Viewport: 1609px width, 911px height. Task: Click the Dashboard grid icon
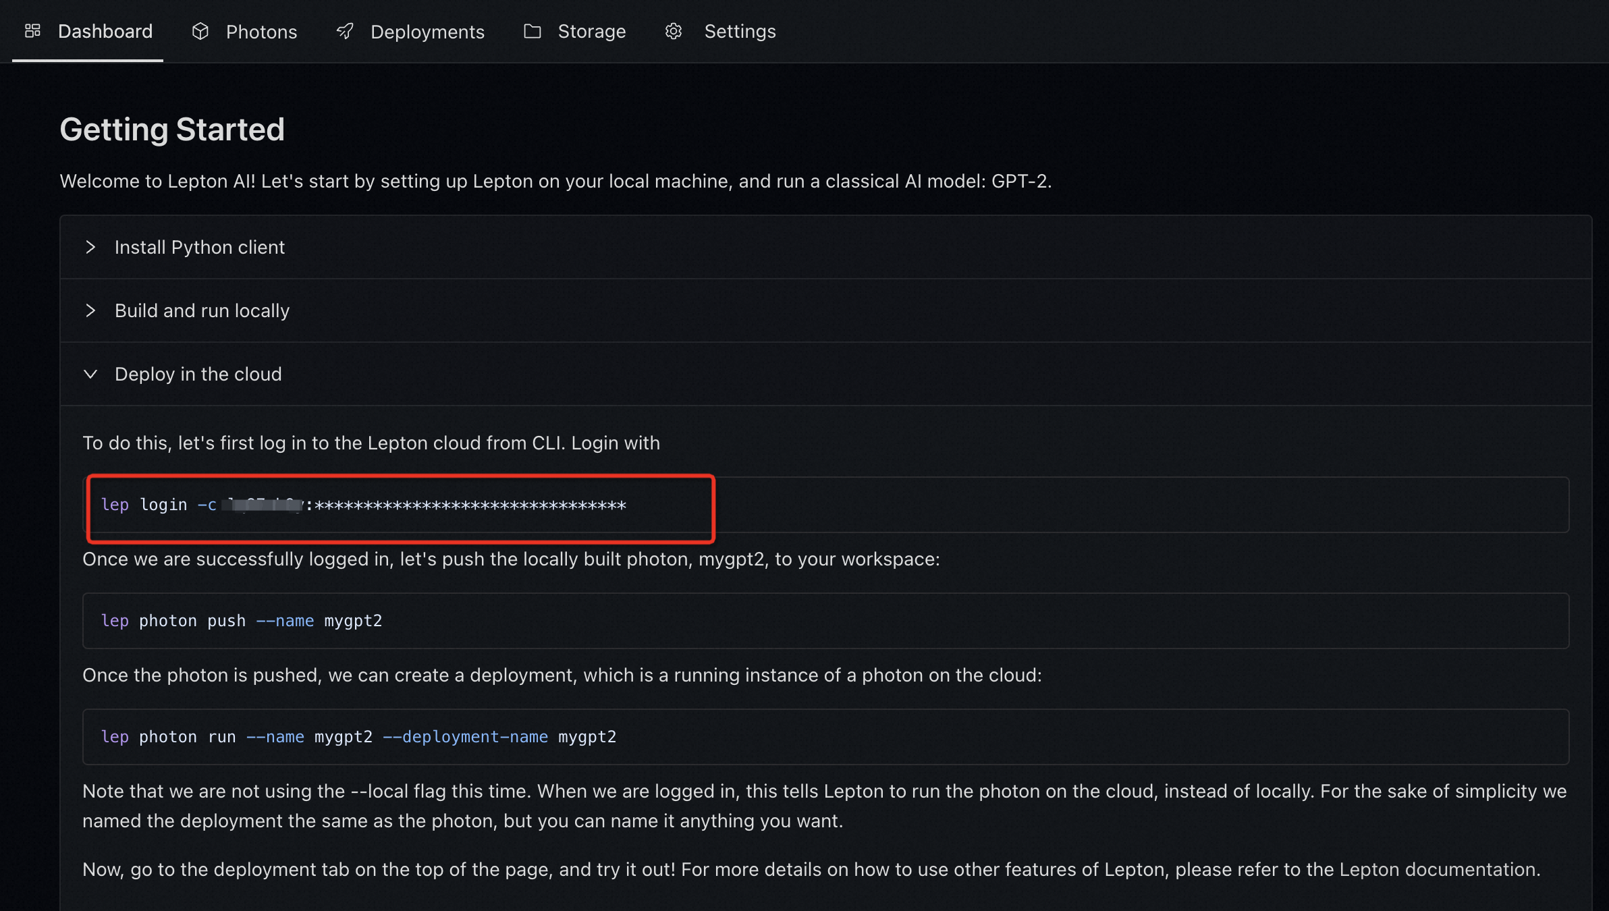pyautogui.click(x=32, y=31)
